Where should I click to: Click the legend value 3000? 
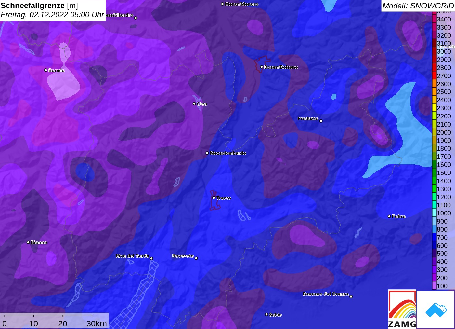pyautogui.click(x=444, y=51)
